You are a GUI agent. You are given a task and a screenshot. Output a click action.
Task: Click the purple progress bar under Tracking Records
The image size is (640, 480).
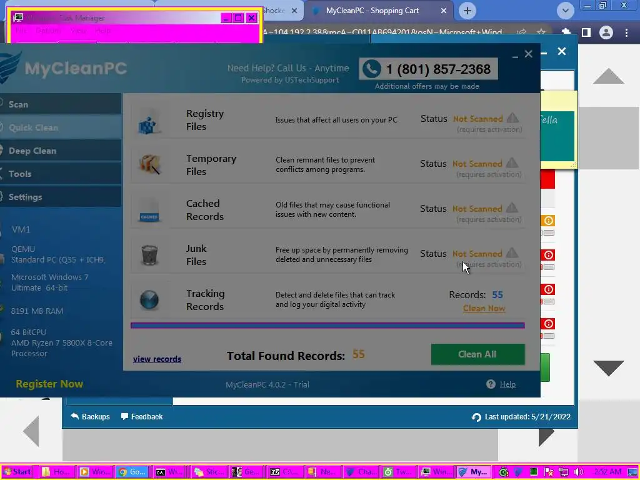[327, 325]
